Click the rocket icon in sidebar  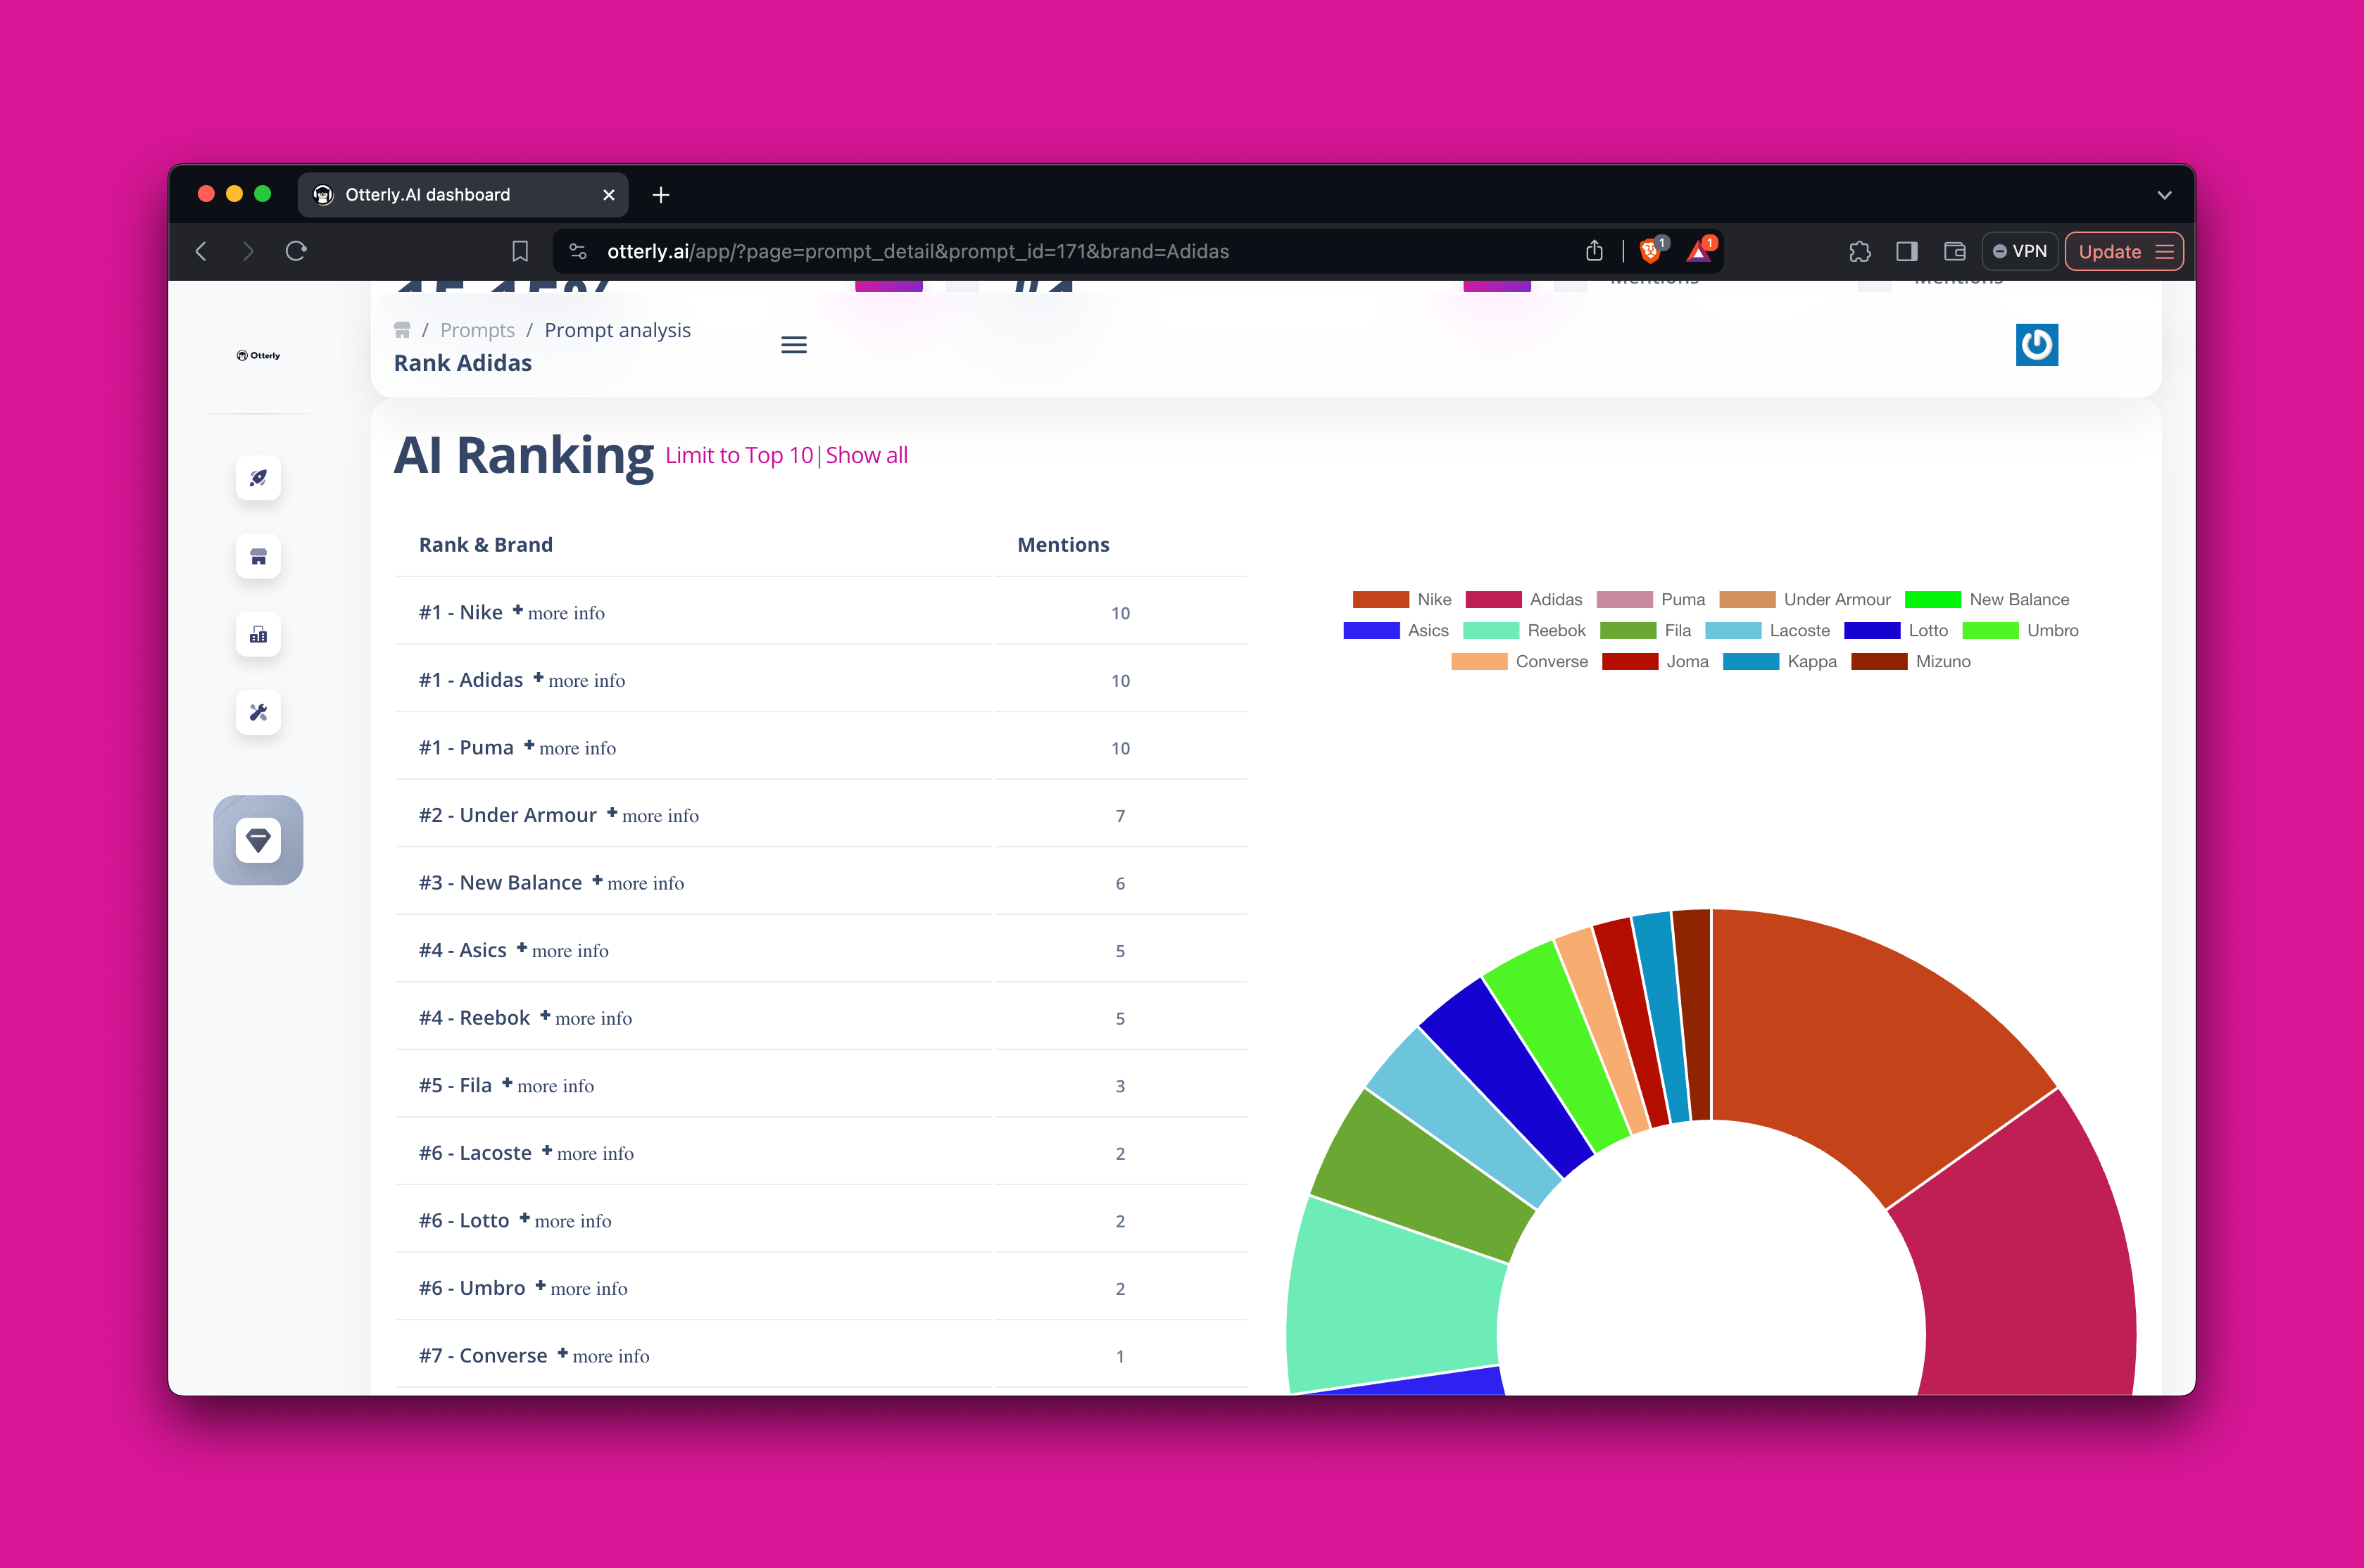[x=258, y=478]
